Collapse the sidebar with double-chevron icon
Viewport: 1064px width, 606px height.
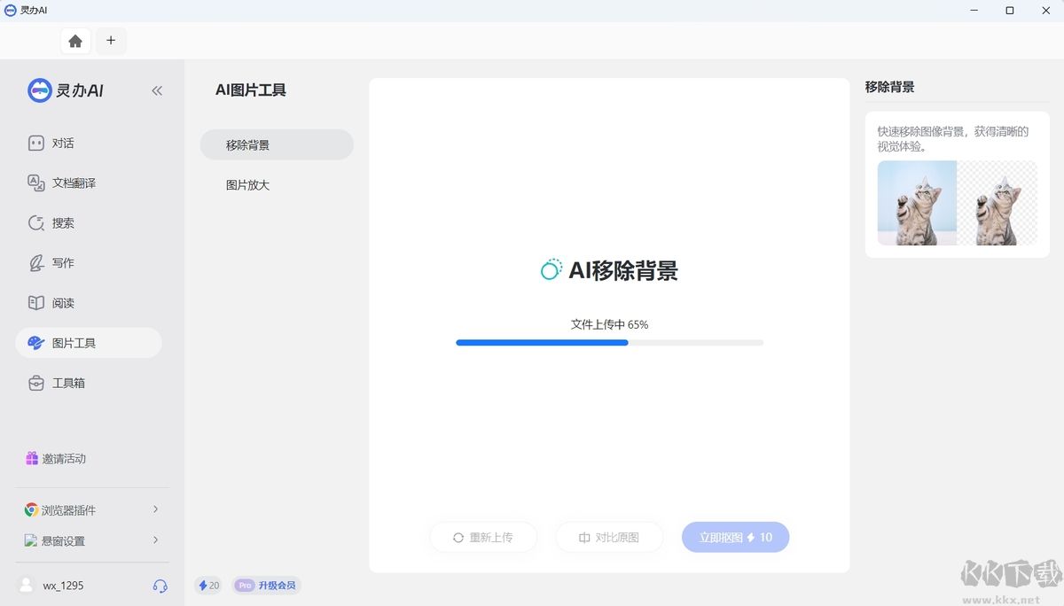click(157, 90)
